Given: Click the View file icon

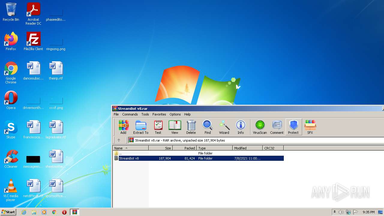Looking at the screenshot, I should pyautogui.click(x=175, y=127).
